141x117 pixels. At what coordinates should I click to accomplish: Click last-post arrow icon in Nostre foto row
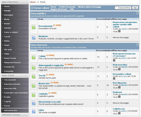click(x=119, y=87)
